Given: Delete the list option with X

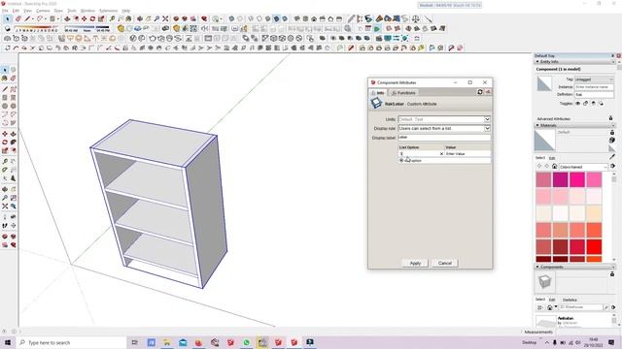Looking at the screenshot, I should click(441, 153).
